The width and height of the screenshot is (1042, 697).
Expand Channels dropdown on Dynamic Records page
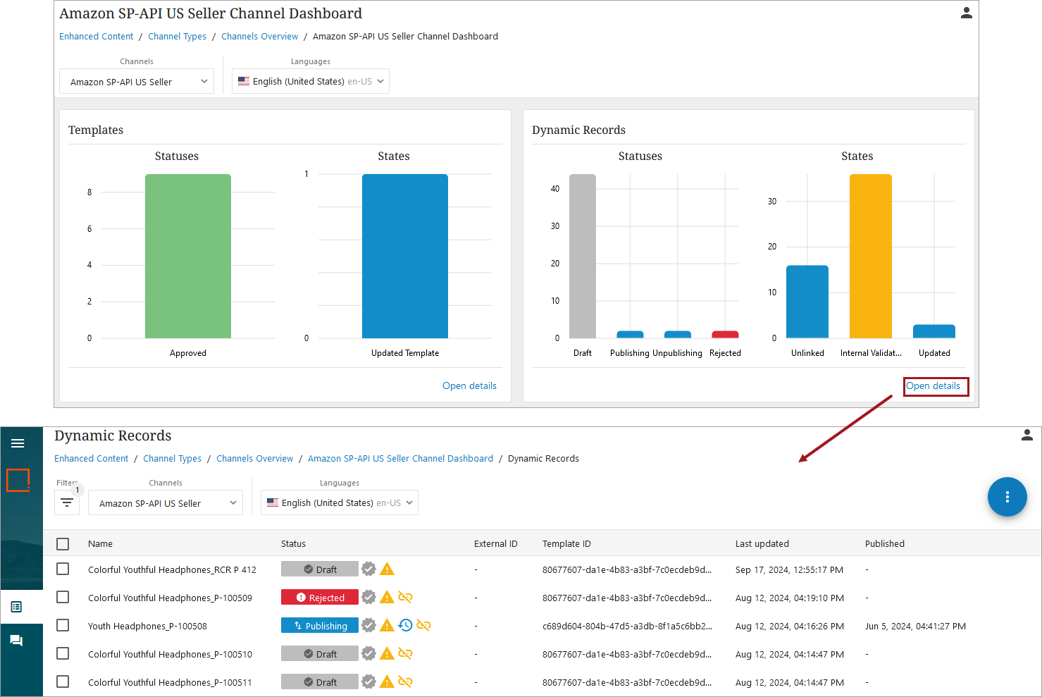coord(166,503)
